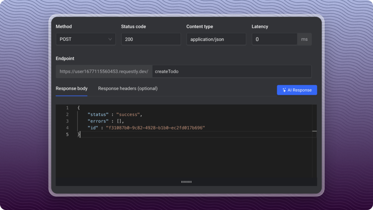Open the Response headers (optional) tab

[128, 88]
